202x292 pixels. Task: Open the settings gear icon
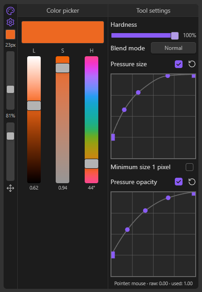coord(10,22)
